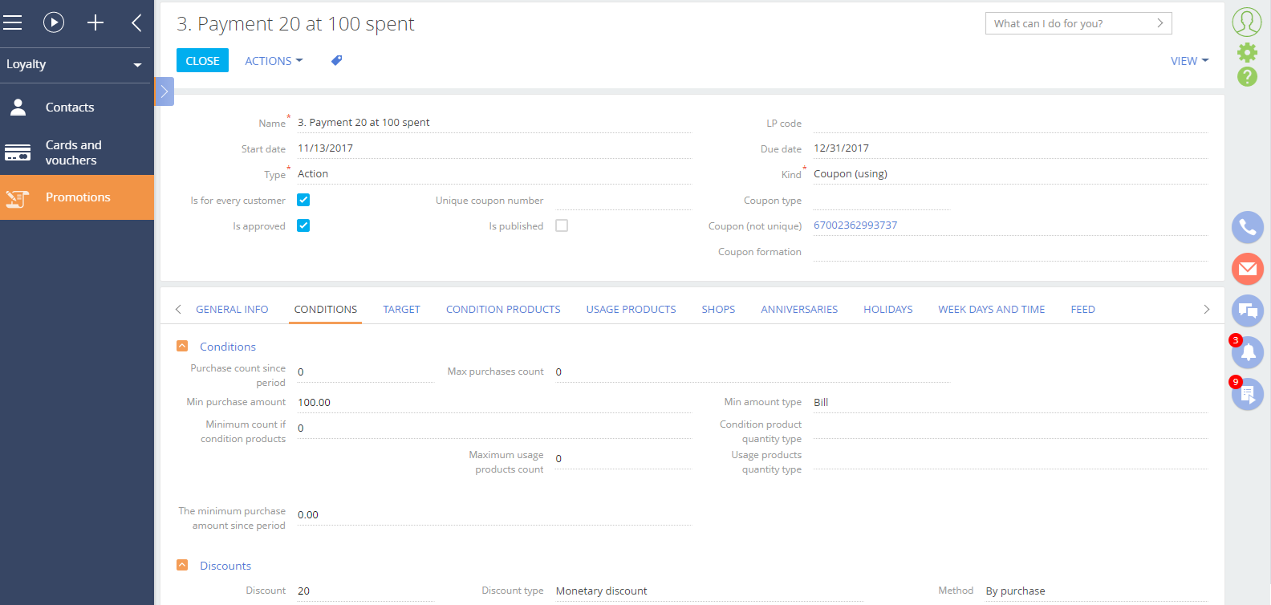Click minimum purchase amount since period field 0.00

click(x=494, y=515)
